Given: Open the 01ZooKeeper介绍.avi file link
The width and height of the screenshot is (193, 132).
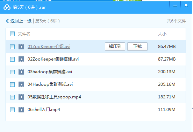Looking at the screenshot, I should click(49, 47).
